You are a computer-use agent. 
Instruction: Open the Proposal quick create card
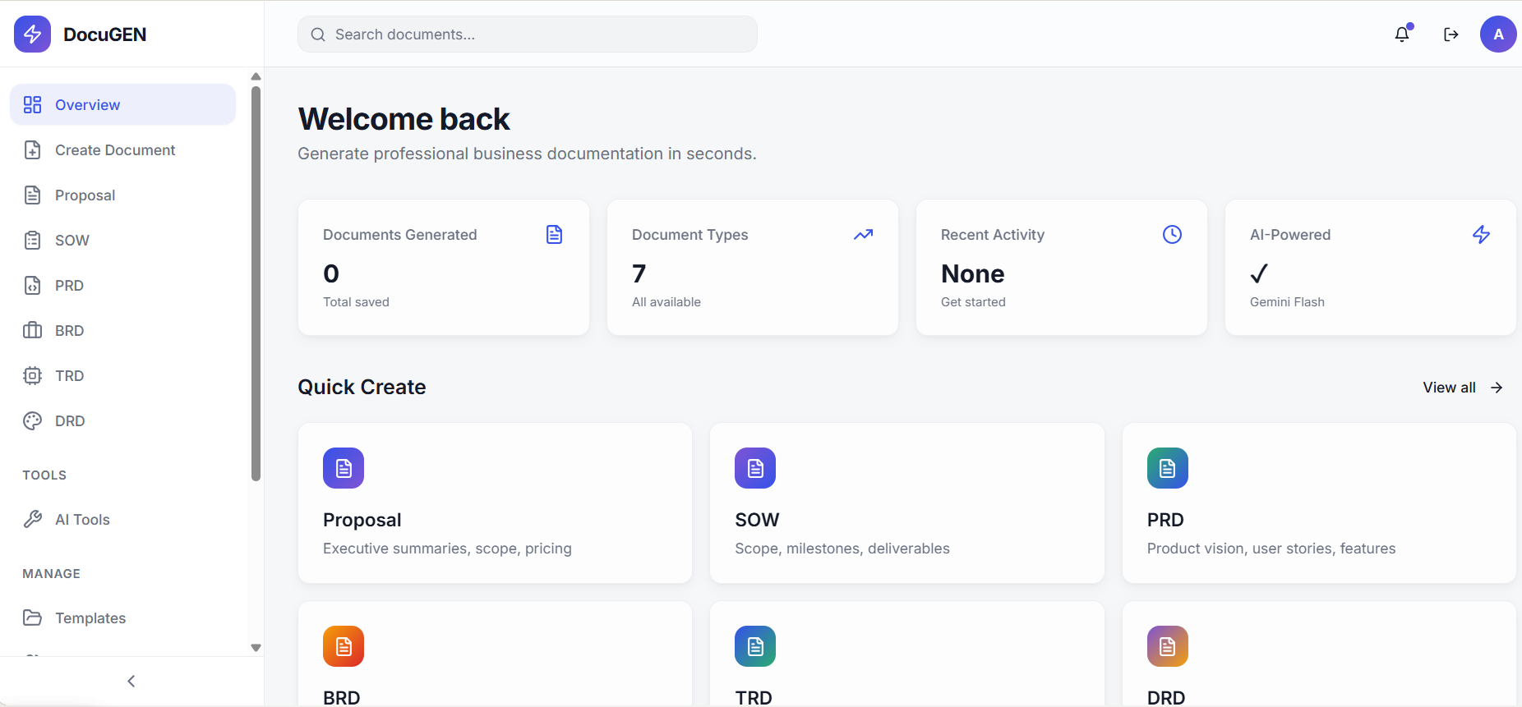[x=495, y=503]
